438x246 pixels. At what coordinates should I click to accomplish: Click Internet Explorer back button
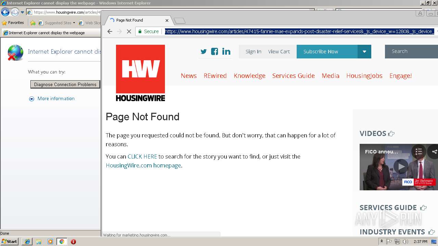[x=5, y=12]
